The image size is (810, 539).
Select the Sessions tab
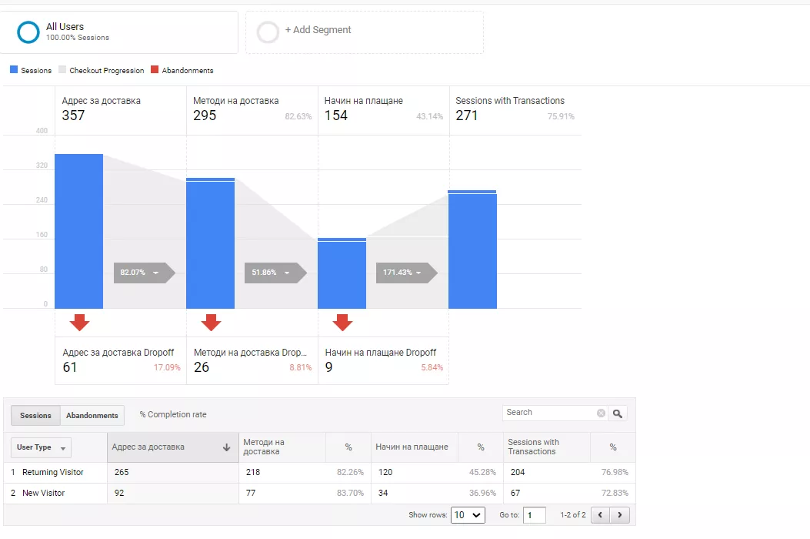click(x=35, y=415)
